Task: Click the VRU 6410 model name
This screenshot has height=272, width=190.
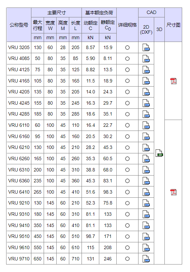Action: (x=19, y=192)
